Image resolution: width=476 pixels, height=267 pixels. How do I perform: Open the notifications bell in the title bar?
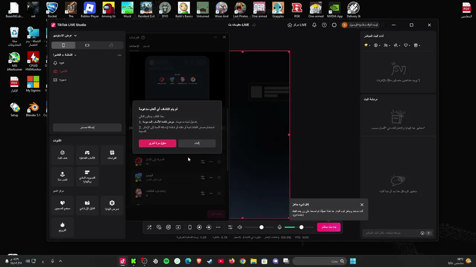coord(314,25)
